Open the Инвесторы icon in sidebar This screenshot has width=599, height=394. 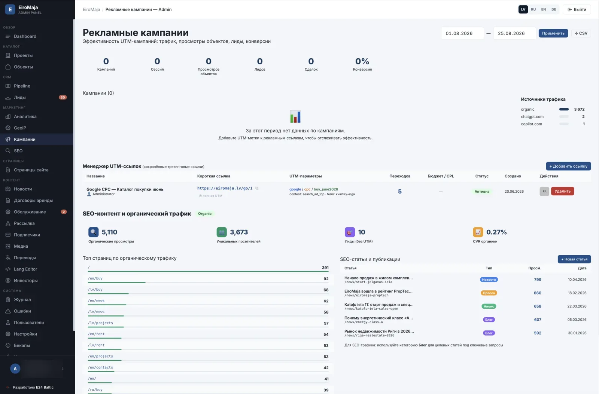tap(8, 281)
